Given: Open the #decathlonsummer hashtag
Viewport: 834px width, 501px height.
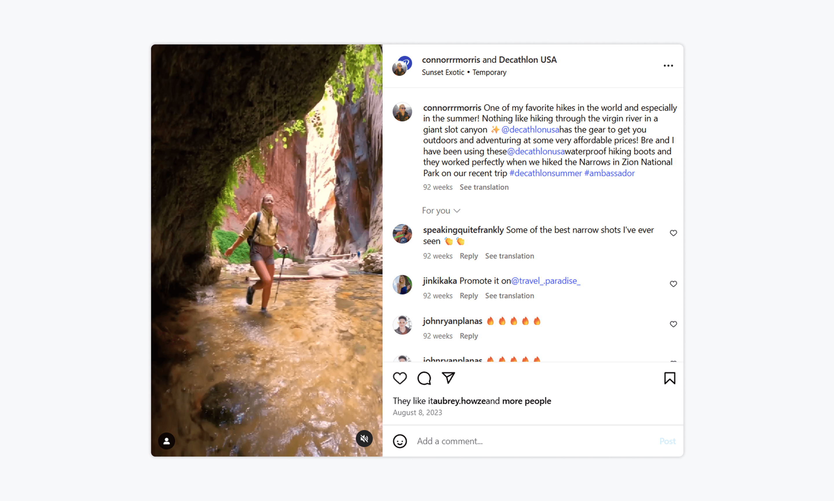Looking at the screenshot, I should (545, 173).
